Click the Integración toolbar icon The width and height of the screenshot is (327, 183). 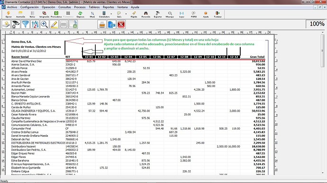pyautogui.click(x=44, y=14)
